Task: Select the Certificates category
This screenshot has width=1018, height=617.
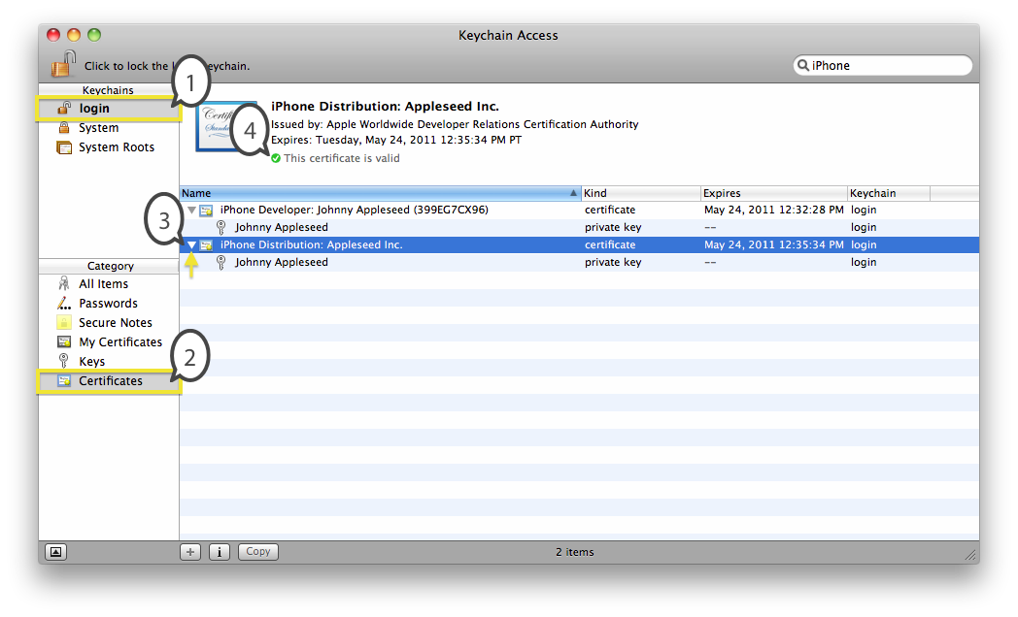Action: [x=110, y=381]
